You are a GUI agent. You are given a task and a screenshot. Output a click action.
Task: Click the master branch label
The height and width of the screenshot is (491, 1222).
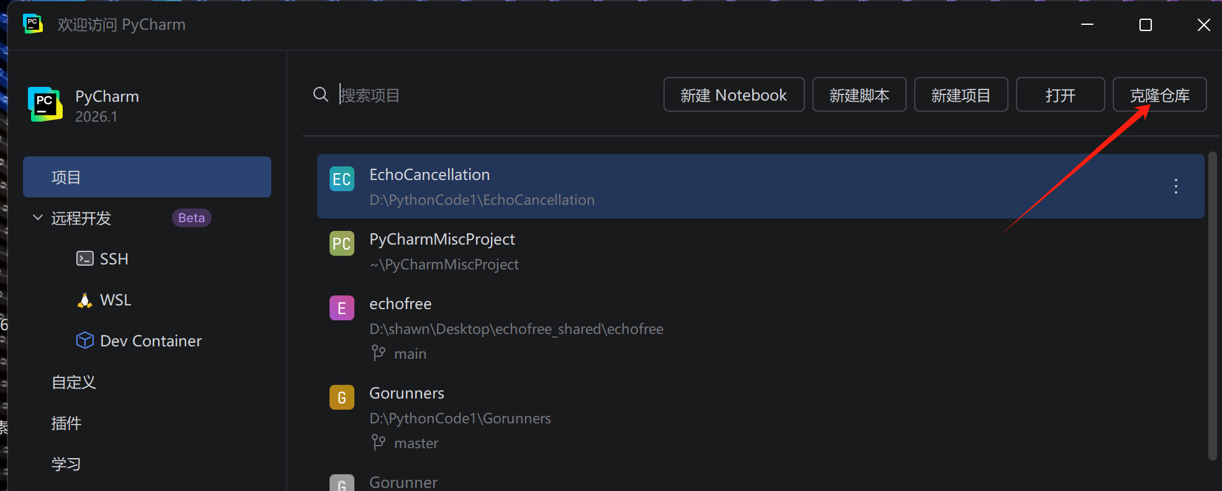416,443
